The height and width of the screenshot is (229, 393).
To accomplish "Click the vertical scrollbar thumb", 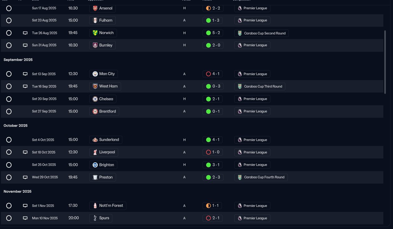I will (x=385, y=62).
